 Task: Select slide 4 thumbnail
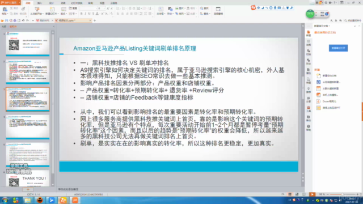pos(28,127)
